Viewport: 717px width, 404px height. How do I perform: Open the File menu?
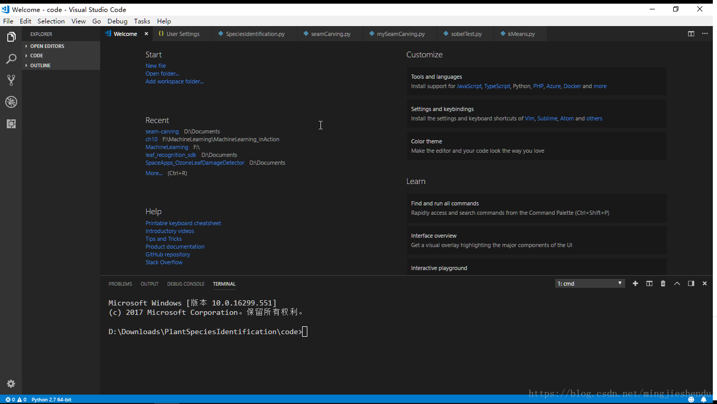click(x=8, y=21)
